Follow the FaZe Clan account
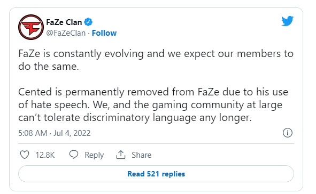The height and width of the screenshot is (194, 316). [104, 33]
